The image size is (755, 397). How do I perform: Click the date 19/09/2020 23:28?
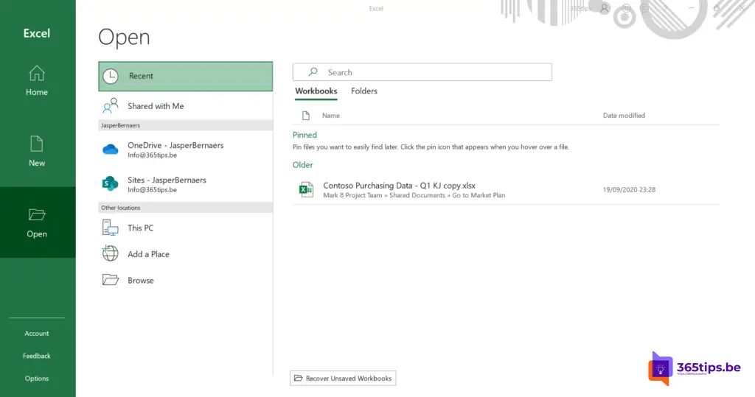click(x=629, y=189)
